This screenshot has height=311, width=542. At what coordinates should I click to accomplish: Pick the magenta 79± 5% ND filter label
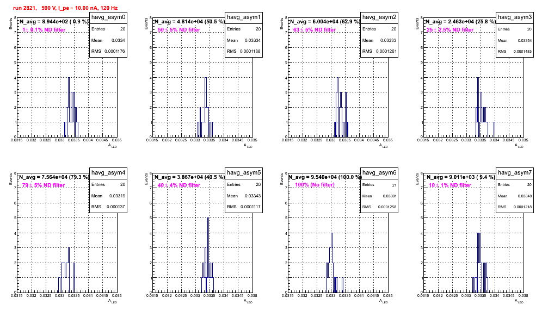point(44,185)
